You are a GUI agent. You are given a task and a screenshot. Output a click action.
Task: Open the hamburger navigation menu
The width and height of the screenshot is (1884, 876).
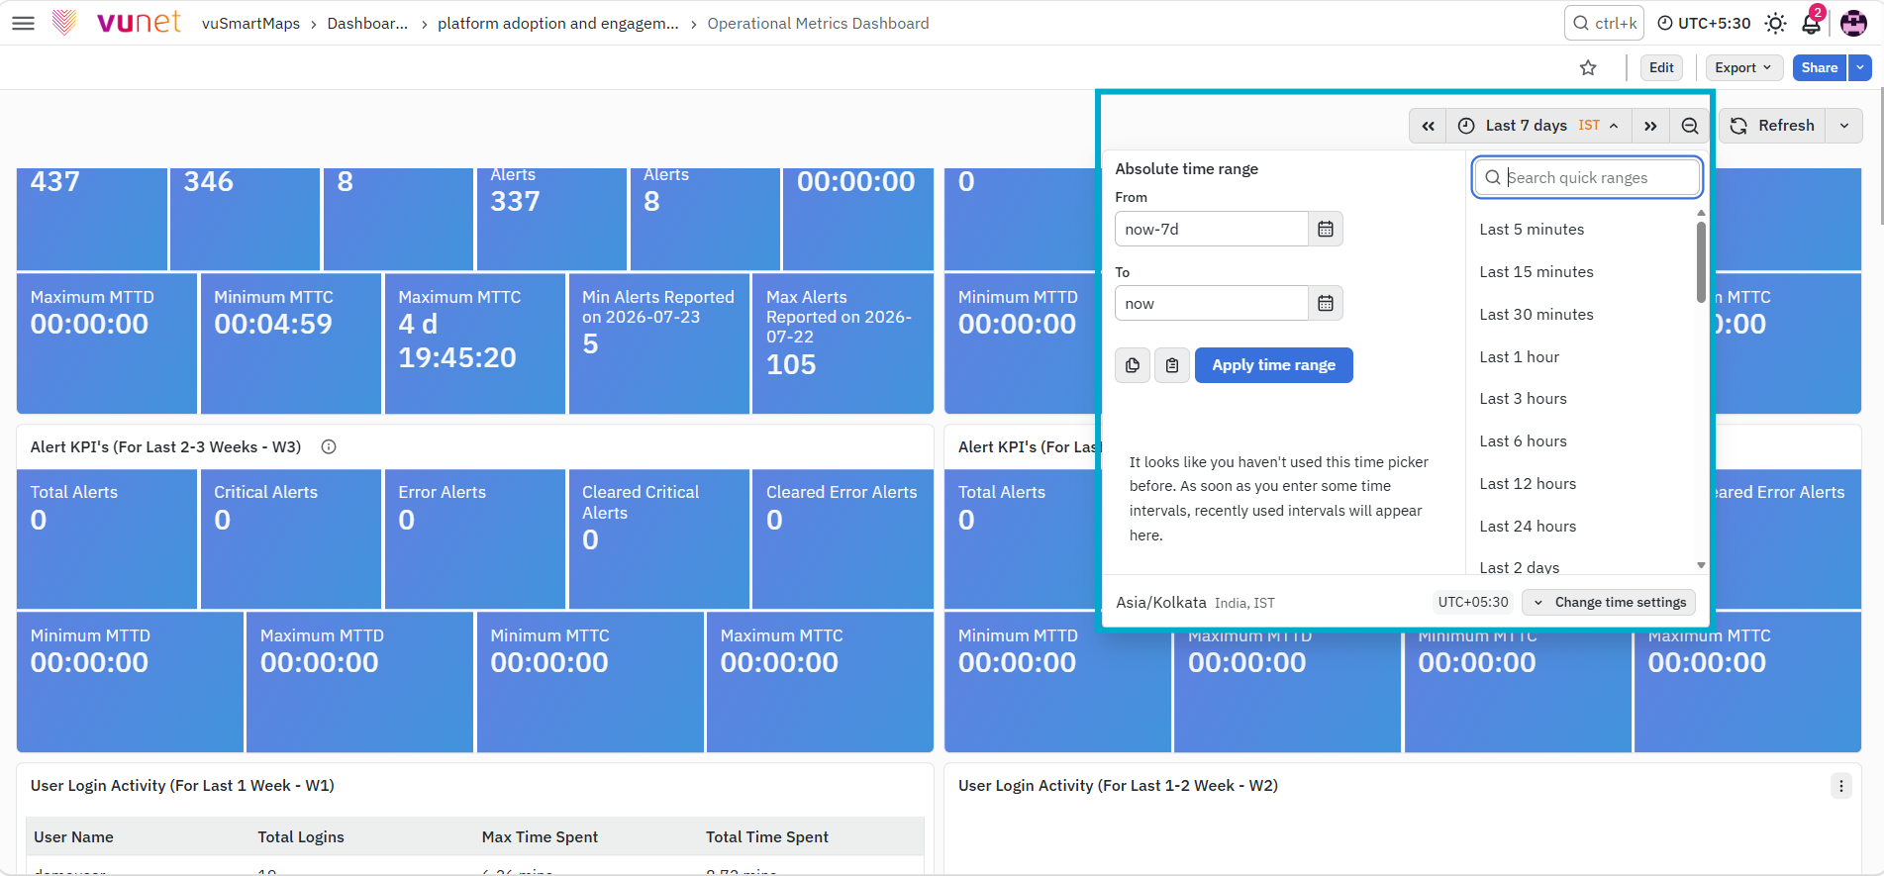(23, 23)
